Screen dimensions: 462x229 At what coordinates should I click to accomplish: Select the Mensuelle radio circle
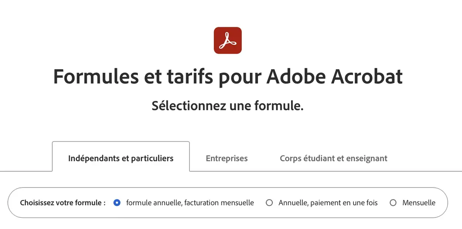click(x=393, y=202)
